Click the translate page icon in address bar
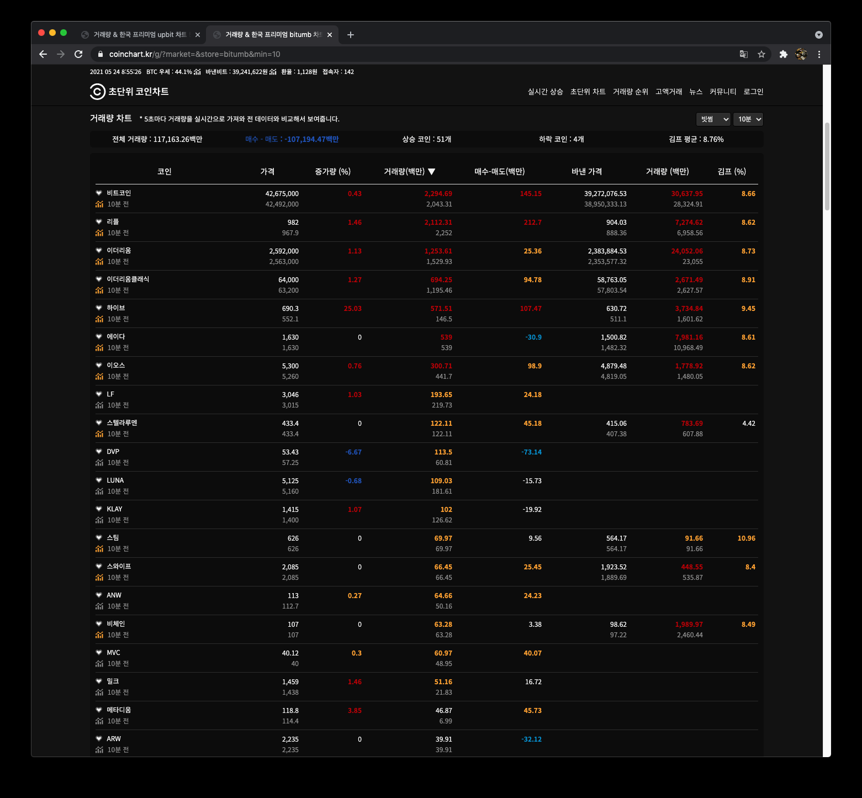Viewport: 862px width, 798px height. click(744, 54)
